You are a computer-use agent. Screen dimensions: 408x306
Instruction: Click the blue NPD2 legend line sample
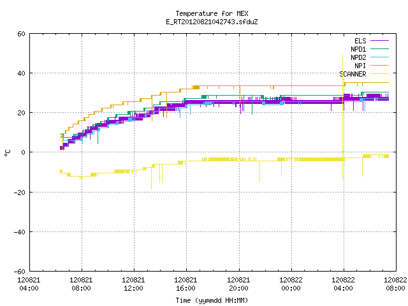379,57
